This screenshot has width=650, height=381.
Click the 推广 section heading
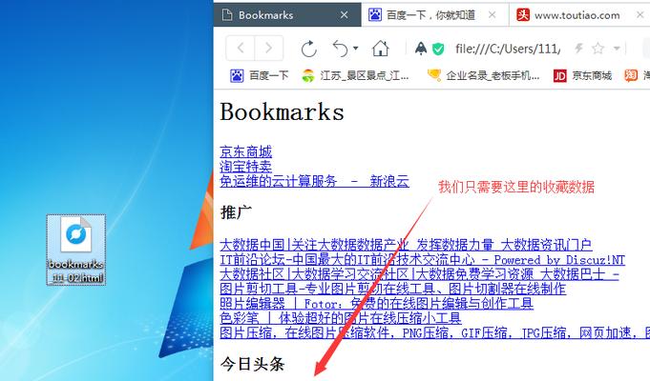click(x=236, y=212)
